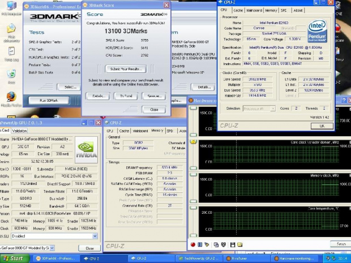Click Details button under System in 3DMark06
The image size is (351, 263).
tap(203, 87)
